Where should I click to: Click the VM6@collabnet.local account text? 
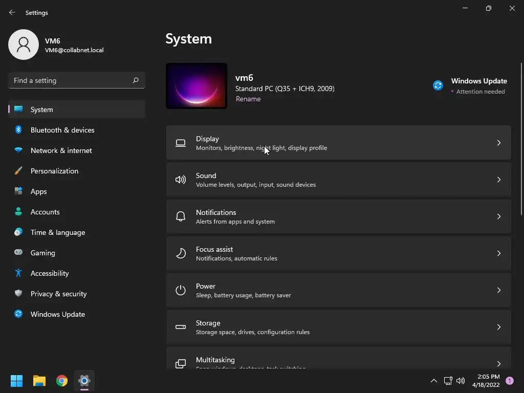click(x=74, y=50)
